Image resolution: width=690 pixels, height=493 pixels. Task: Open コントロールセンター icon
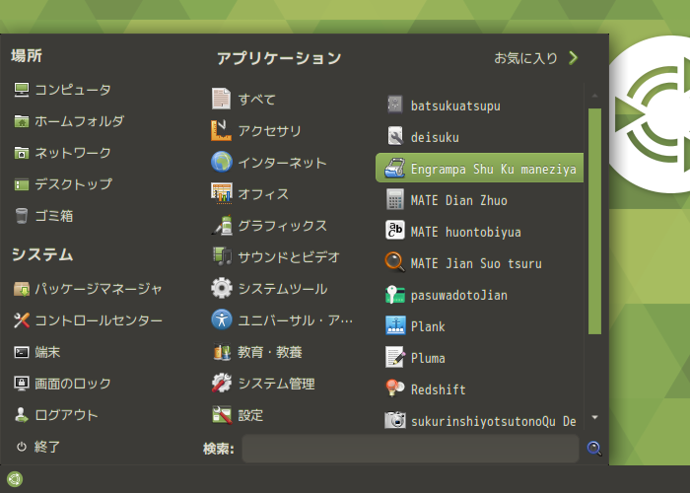(x=21, y=320)
